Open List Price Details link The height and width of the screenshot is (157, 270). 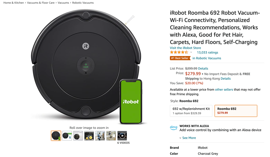click(203, 69)
